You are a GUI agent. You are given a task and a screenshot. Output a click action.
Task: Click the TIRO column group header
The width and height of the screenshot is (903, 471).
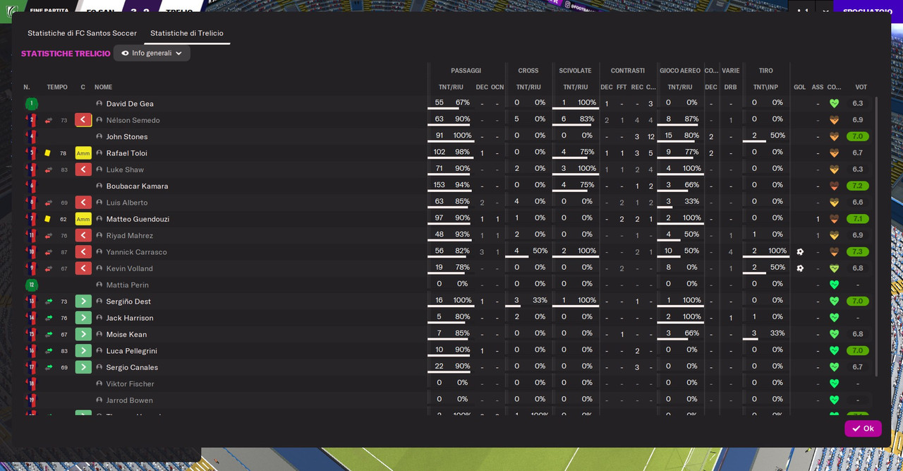pos(766,71)
